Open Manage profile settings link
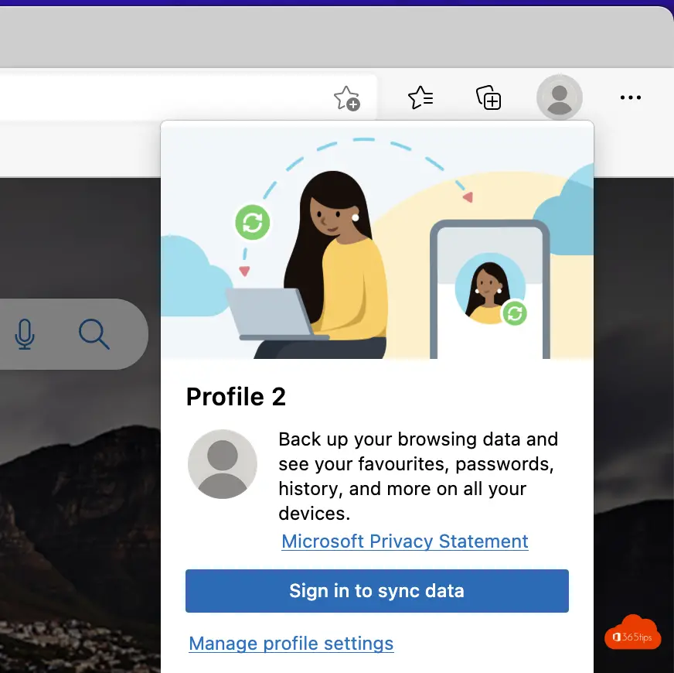This screenshot has width=674, height=673. click(x=291, y=644)
